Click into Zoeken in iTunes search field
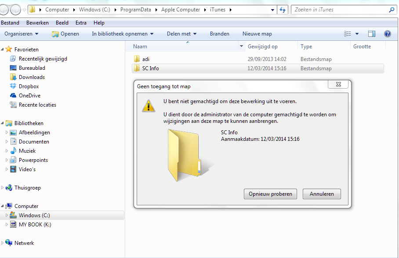Image resolution: width=399 pixels, height=258 pixels. pyautogui.click(x=344, y=10)
